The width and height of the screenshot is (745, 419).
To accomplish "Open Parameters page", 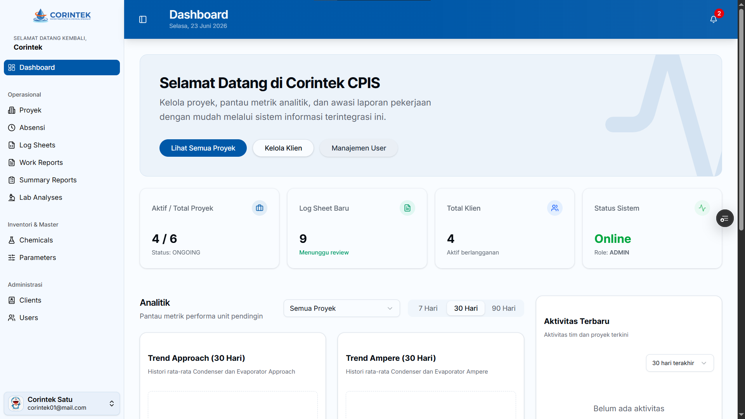I will click(62, 258).
